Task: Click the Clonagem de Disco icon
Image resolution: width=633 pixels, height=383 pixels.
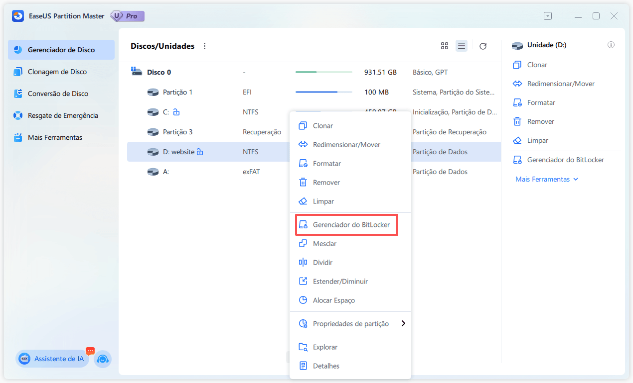Action: click(x=18, y=72)
